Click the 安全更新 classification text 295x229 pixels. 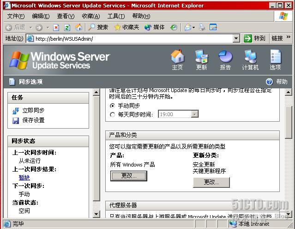[204, 165]
